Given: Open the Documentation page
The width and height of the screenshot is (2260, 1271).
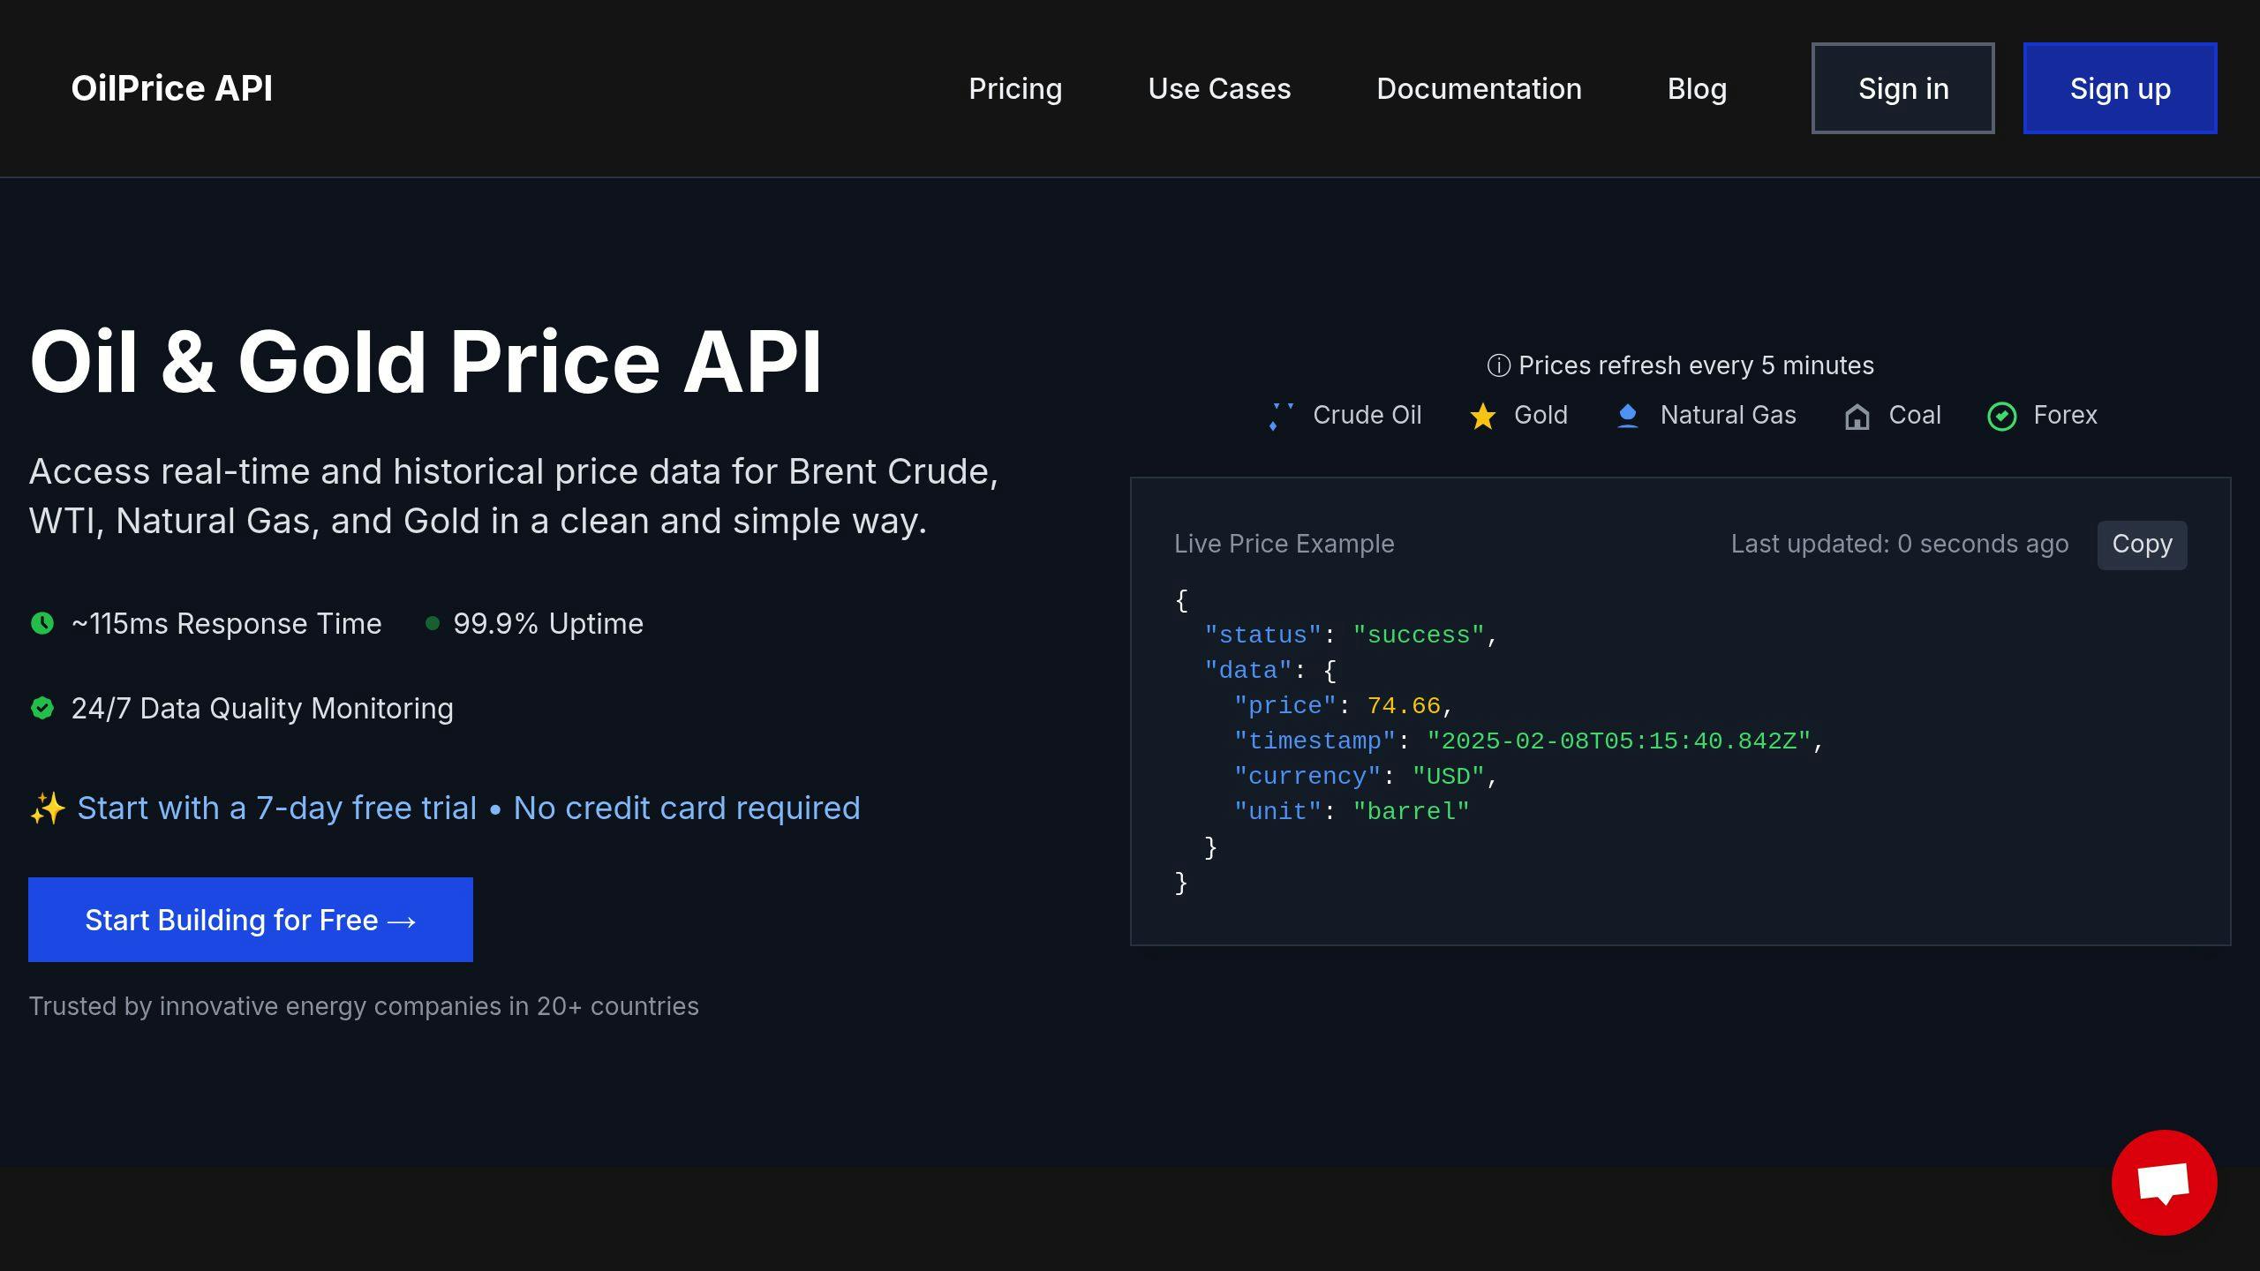Looking at the screenshot, I should pyautogui.click(x=1479, y=88).
